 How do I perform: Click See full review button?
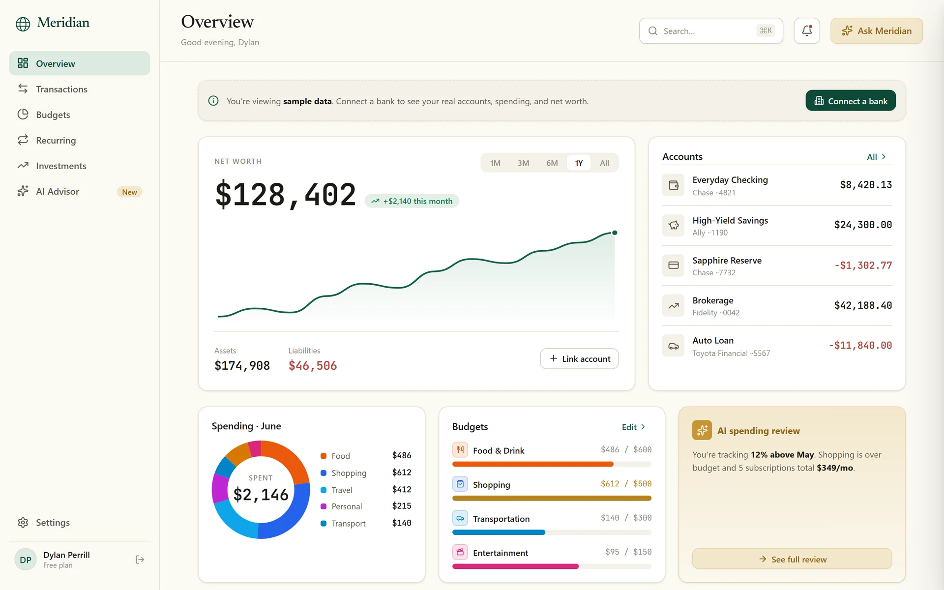pyautogui.click(x=792, y=559)
